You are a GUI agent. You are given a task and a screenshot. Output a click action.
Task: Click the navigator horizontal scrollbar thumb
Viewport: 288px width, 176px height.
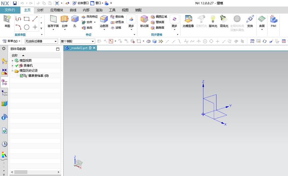point(21,172)
